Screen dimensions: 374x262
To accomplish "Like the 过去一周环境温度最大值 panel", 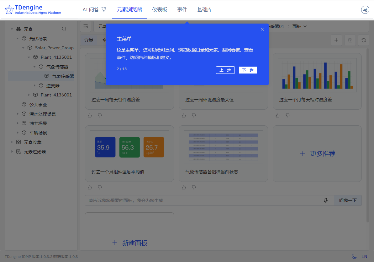I will pyautogui.click(x=184, y=116).
